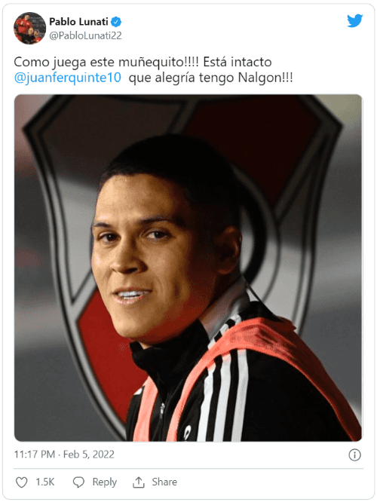Open the @PabloLunati22 handle
The height and width of the screenshot is (502, 377).
click(x=85, y=35)
